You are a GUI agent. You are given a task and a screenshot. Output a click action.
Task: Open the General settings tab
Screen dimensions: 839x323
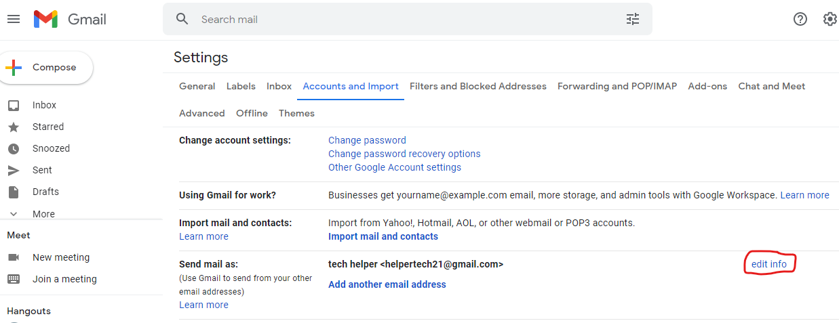(x=197, y=86)
